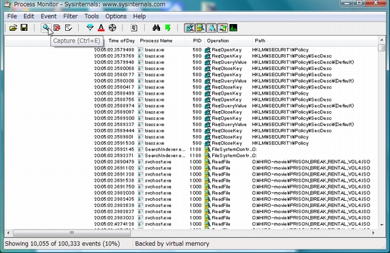Click svchost.exe in the 20:05:02.3691102 row
Image resolution: width=390 pixels, height=253 pixels.
(x=157, y=168)
